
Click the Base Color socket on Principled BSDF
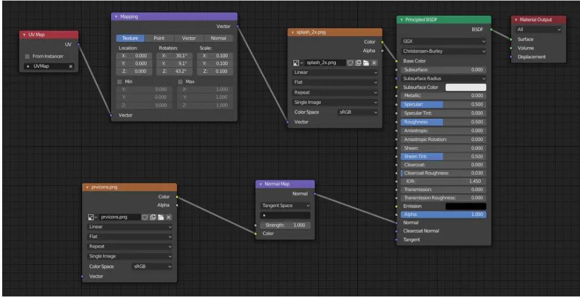pyautogui.click(x=396, y=61)
